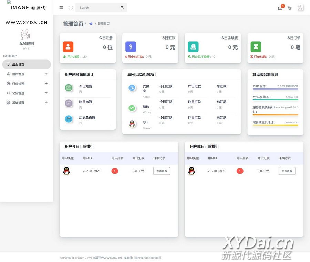
Task: Click the monitor icon beside 后台首页
Action: [x=8, y=64]
